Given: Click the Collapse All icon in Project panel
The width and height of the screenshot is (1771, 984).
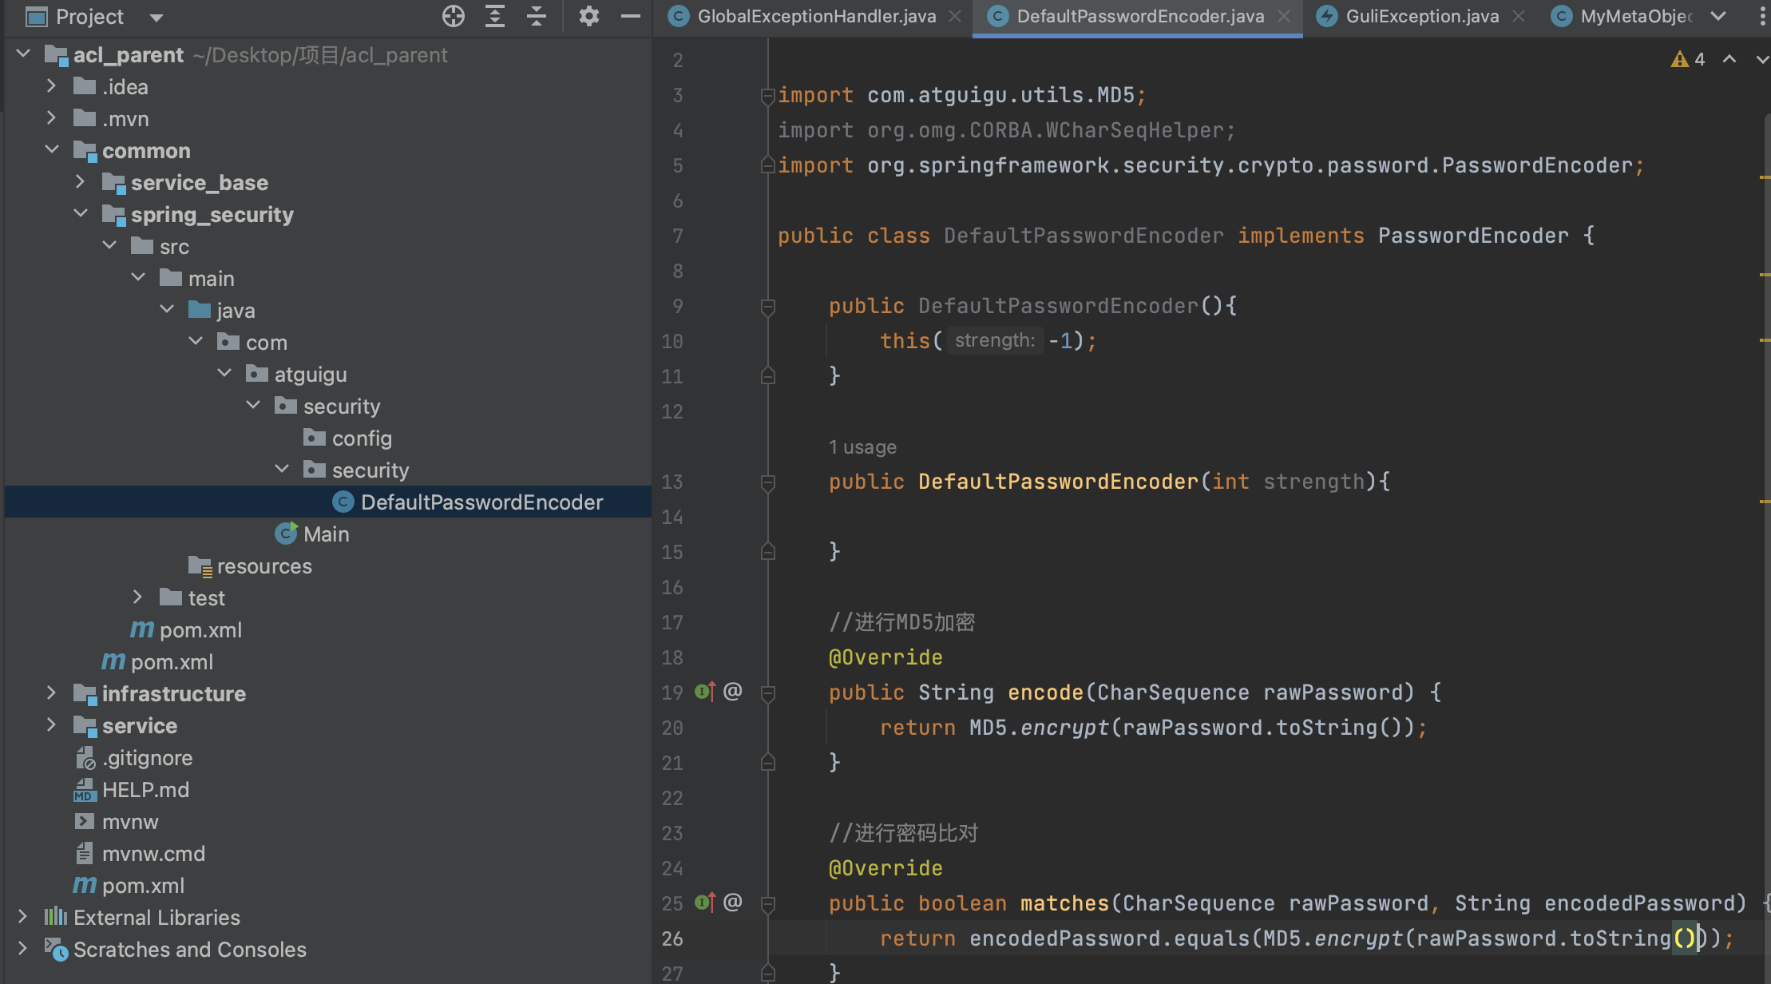Looking at the screenshot, I should (537, 16).
